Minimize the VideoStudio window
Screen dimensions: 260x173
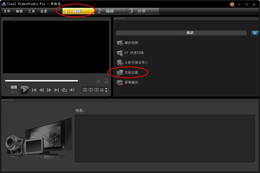(239, 4)
